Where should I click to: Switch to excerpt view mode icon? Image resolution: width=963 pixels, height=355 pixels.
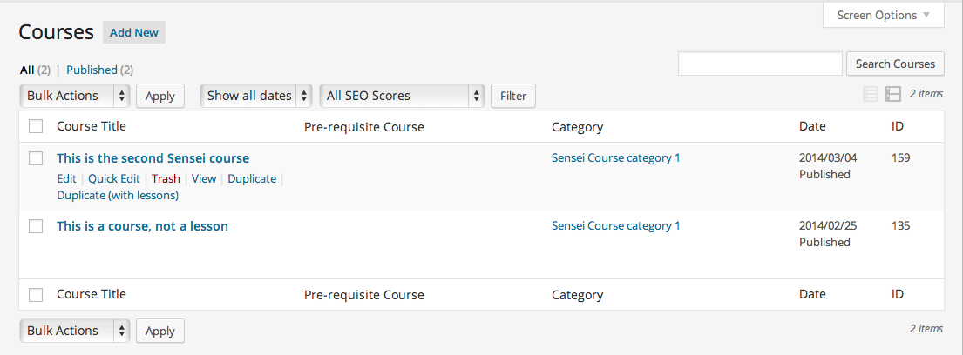893,95
